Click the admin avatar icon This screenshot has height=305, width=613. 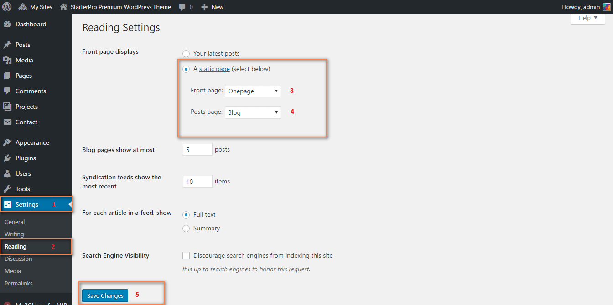pyautogui.click(x=606, y=7)
